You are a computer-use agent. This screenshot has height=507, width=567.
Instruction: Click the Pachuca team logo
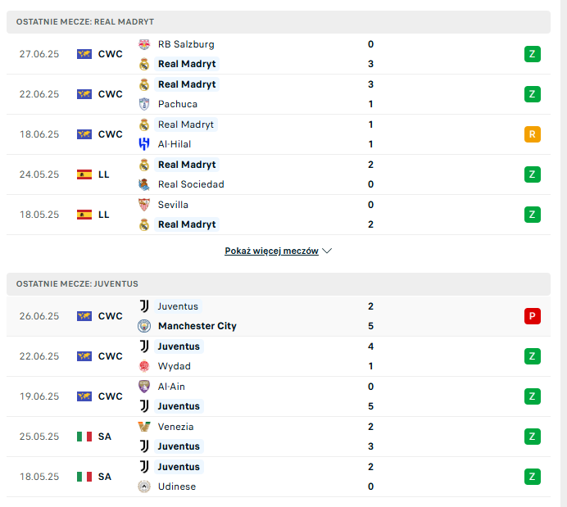tap(144, 104)
